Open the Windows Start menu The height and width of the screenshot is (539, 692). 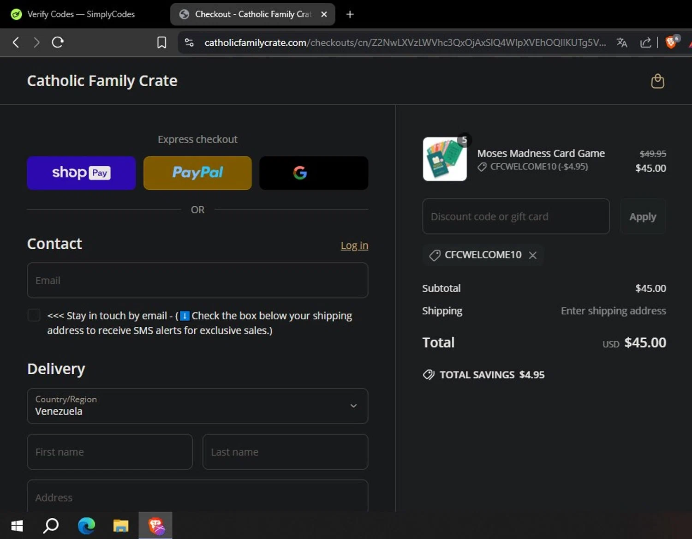click(x=17, y=526)
